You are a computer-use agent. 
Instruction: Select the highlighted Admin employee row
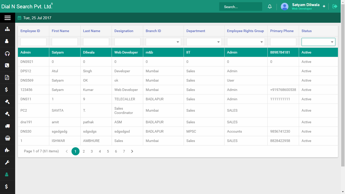(178, 52)
